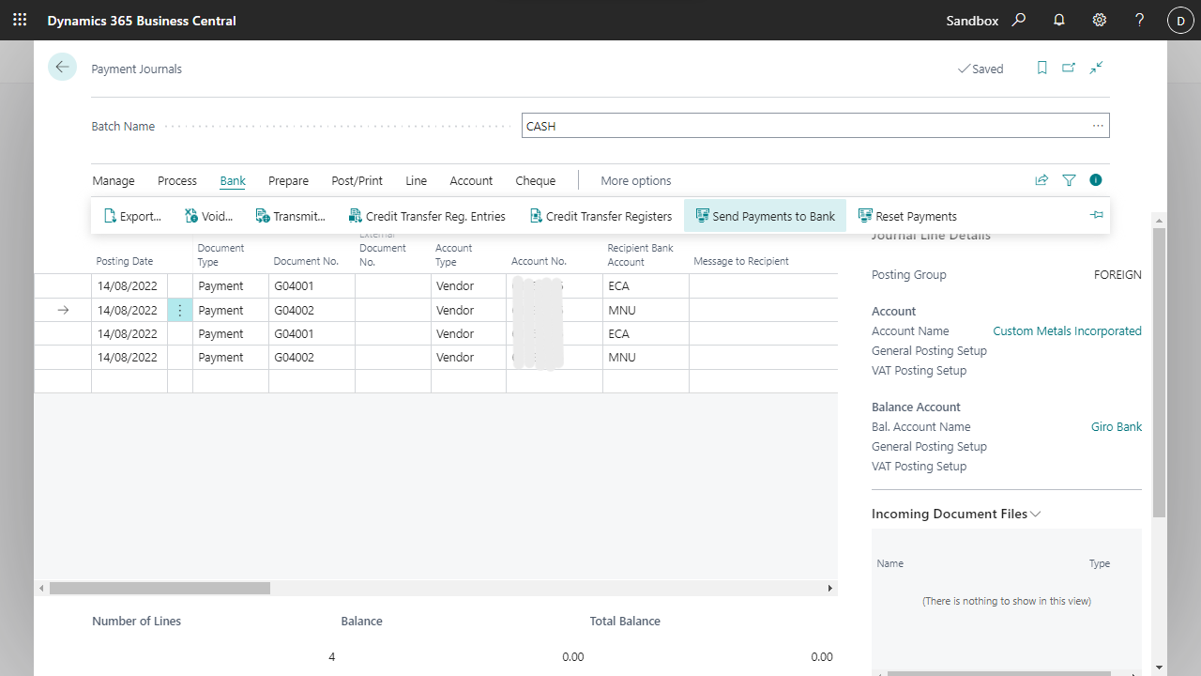Click Reset Payments
Image resolution: width=1201 pixels, height=676 pixels.
[x=907, y=216]
